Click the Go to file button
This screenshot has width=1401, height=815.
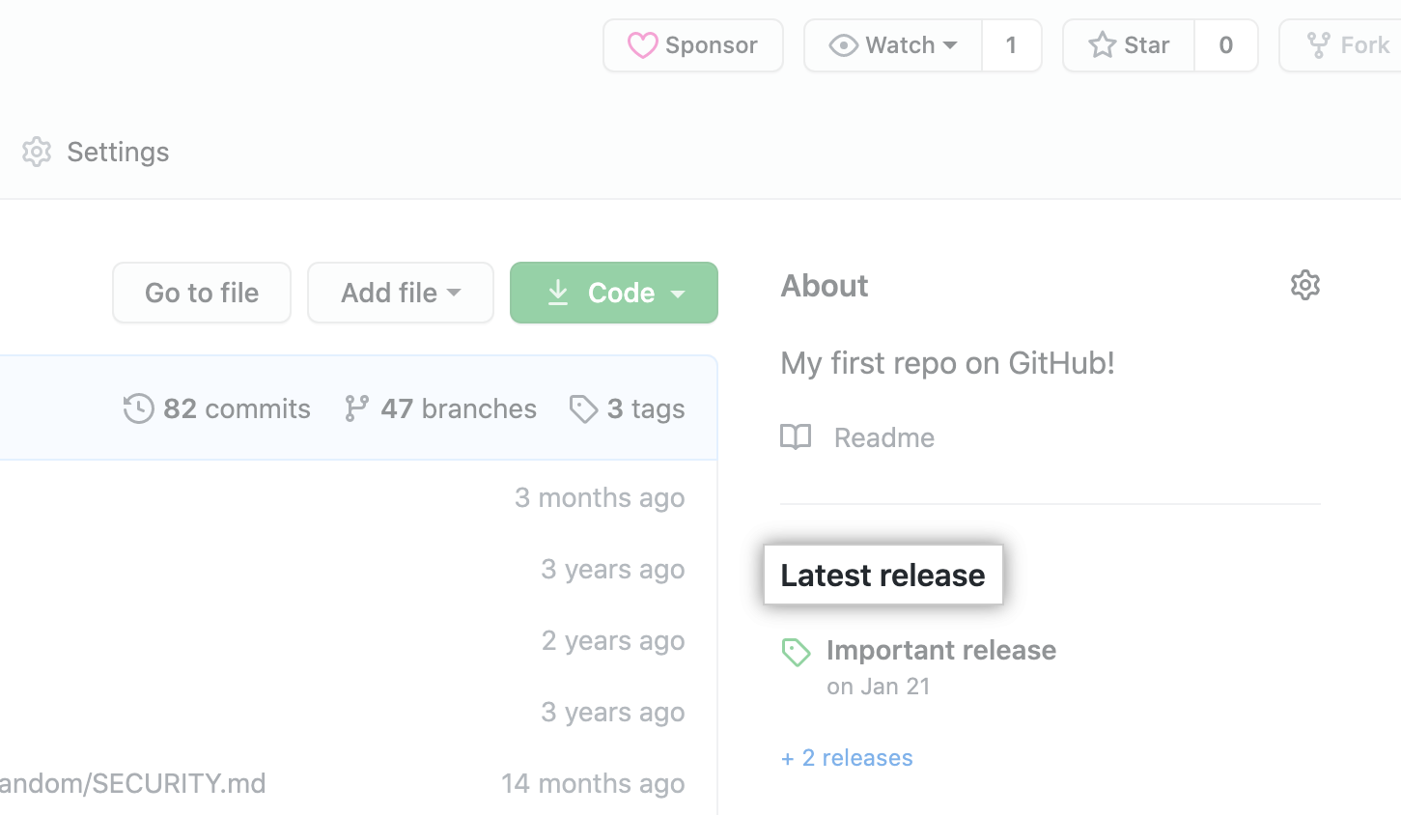[201, 293]
